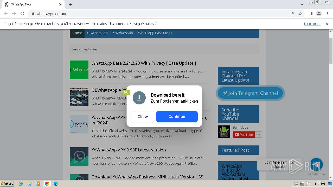The height and width of the screenshot is (187, 333).
Task: Click the floating Telegram round icon
Action: (x=316, y=164)
